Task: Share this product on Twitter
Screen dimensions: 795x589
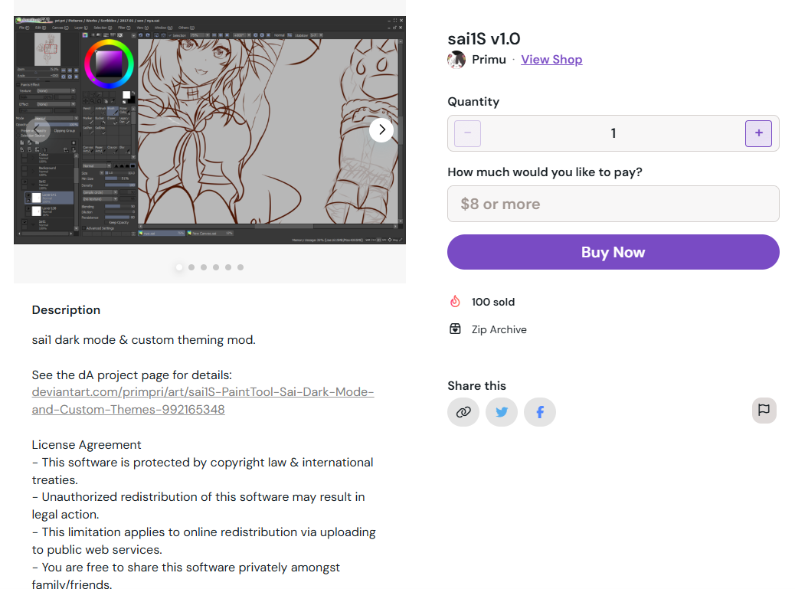Action: [502, 412]
